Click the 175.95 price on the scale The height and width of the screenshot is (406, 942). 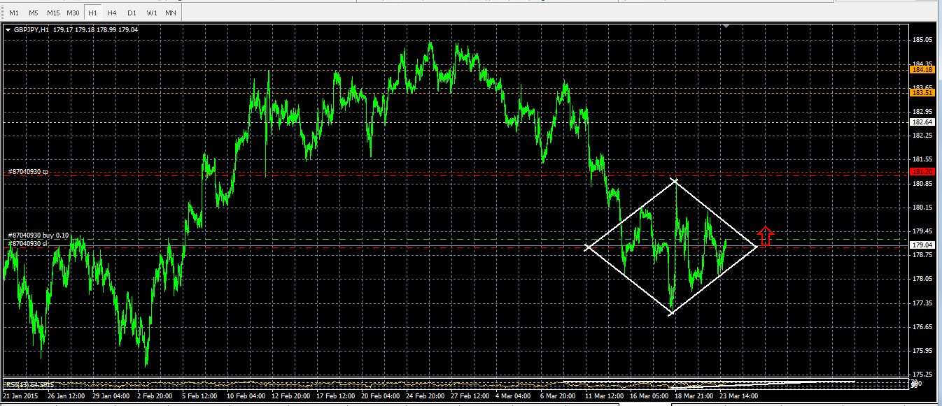pyautogui.click(x=923, y=351)
